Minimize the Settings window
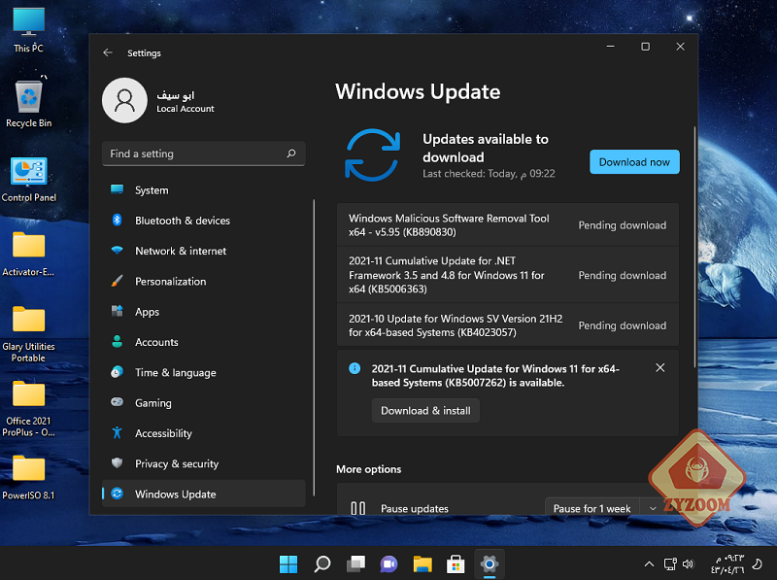 pos(611,46)
